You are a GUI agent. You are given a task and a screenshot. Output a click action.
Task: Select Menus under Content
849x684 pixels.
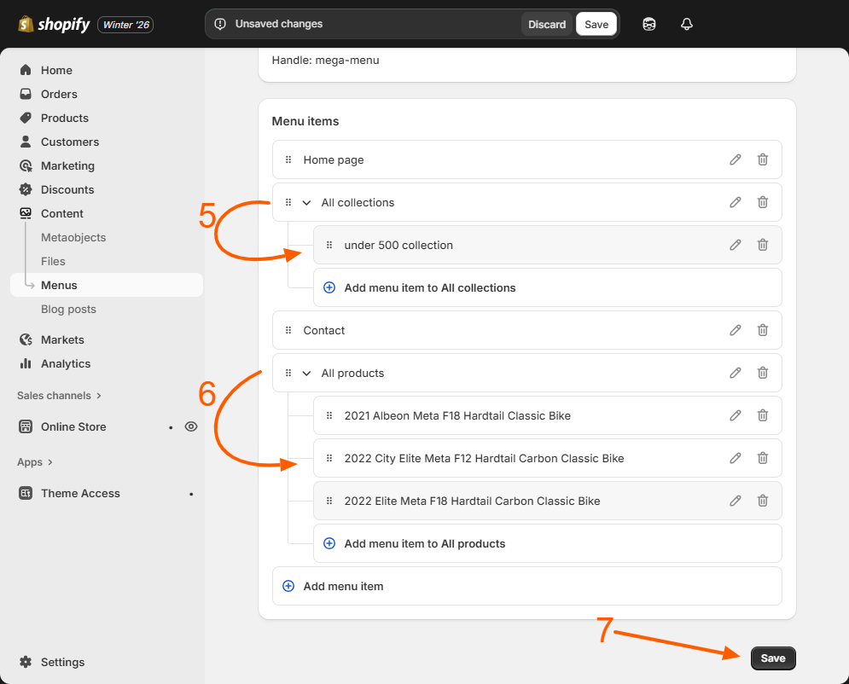click(x=107, y=285)
